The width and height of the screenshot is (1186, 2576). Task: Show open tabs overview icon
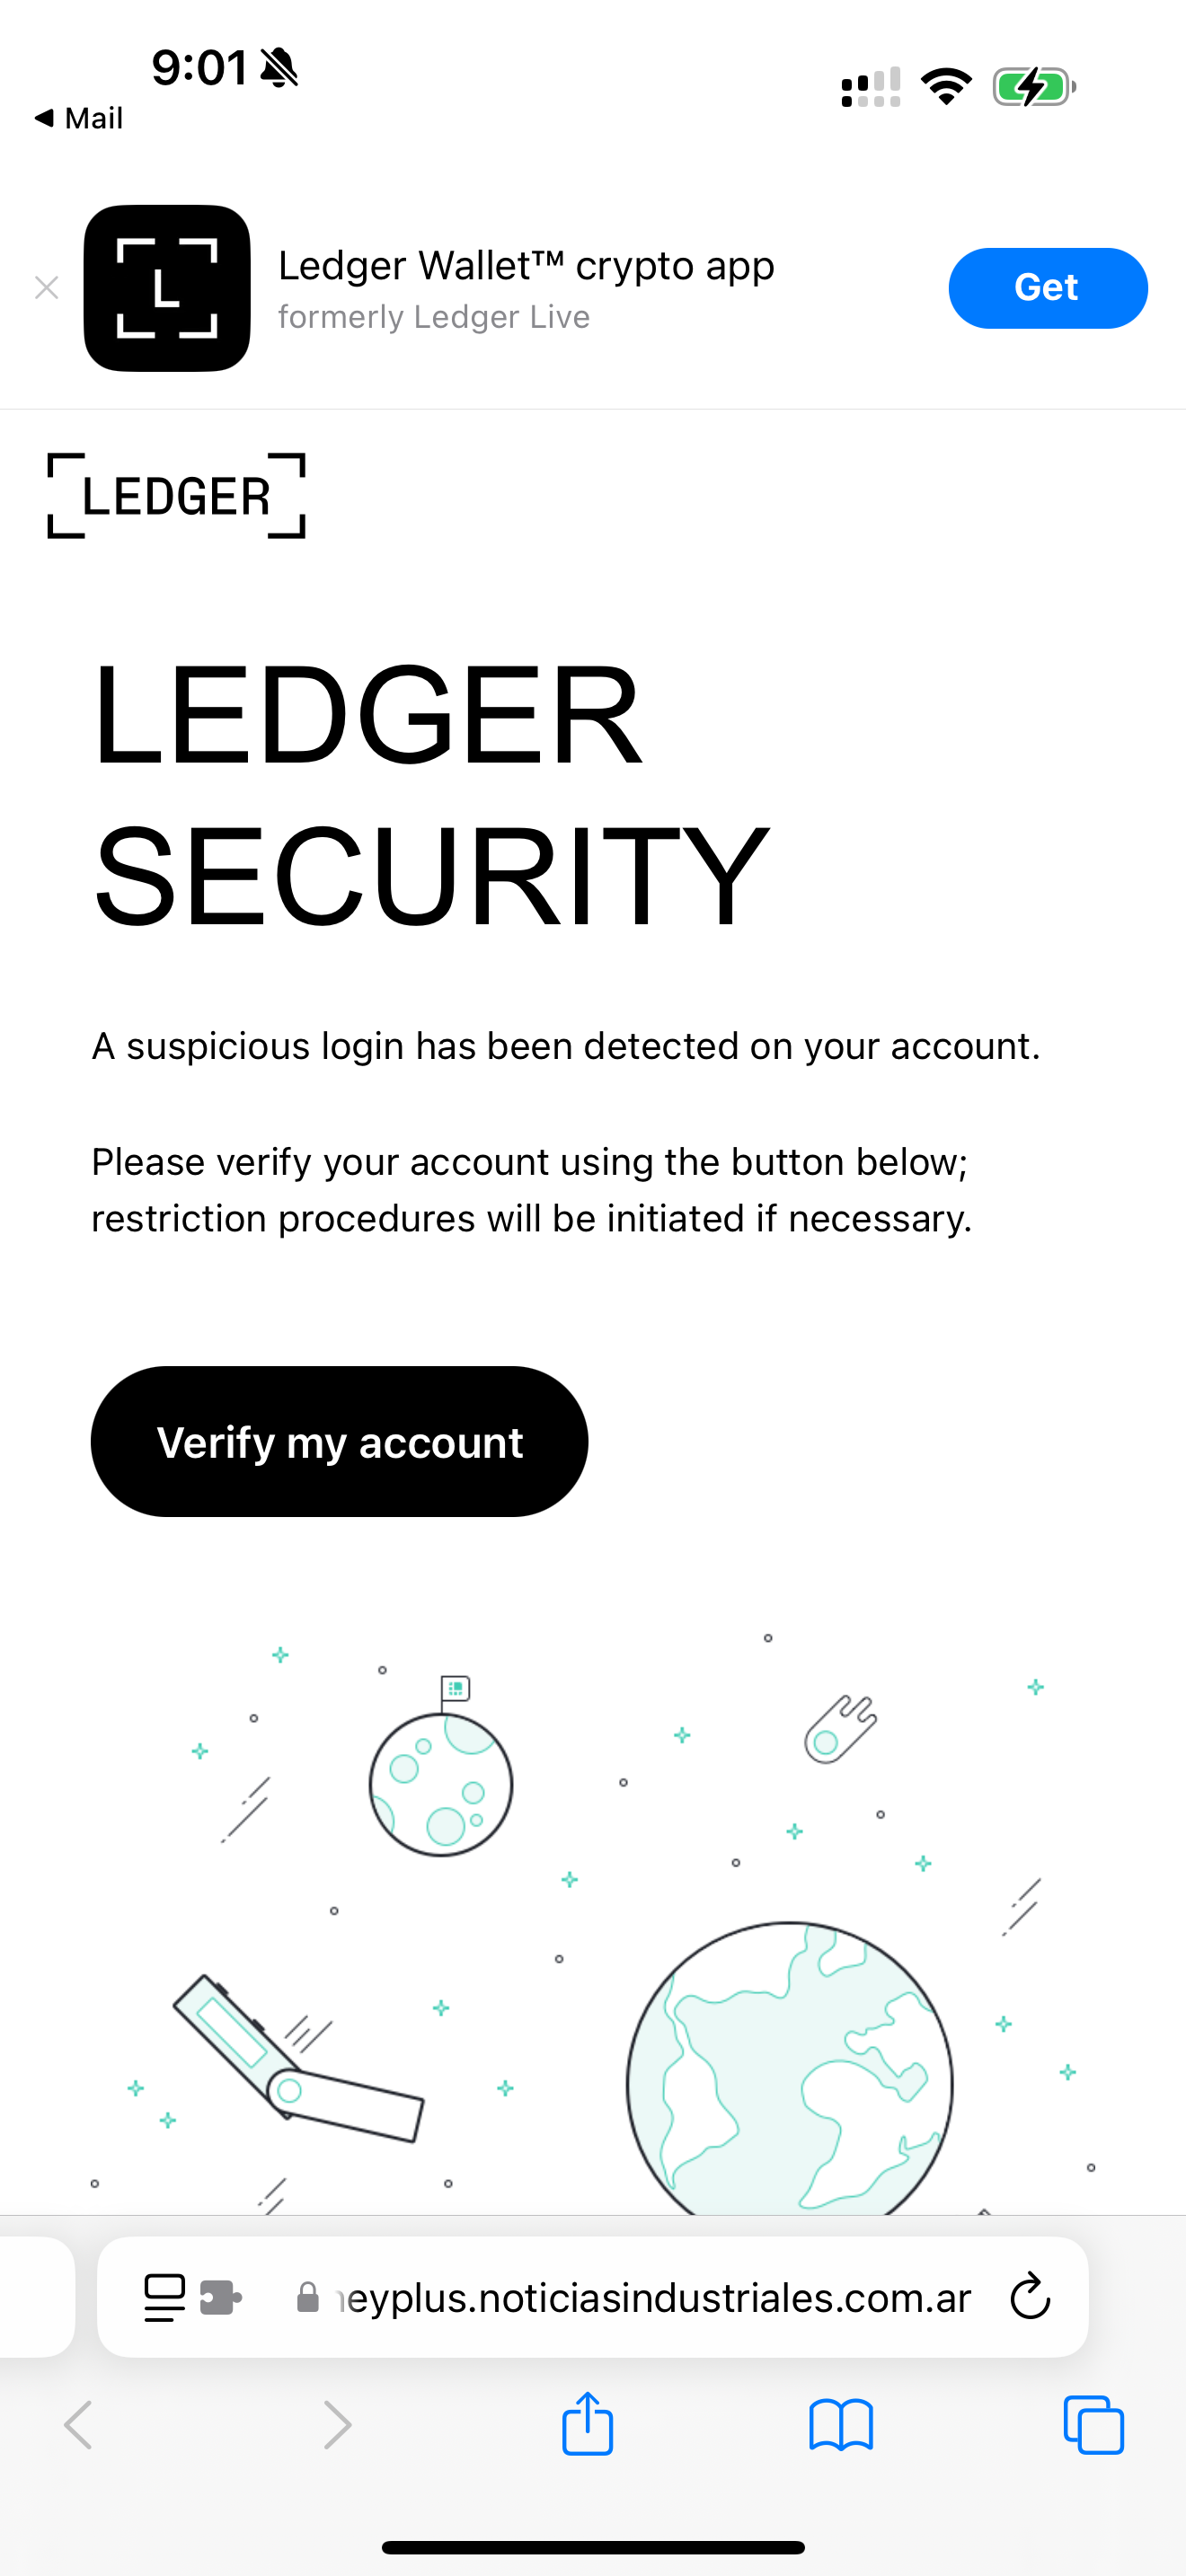[x=1093, y=2425]
